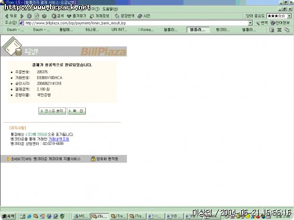
Task: Switch to the URI INT... tab
Action: click(119, 30)
